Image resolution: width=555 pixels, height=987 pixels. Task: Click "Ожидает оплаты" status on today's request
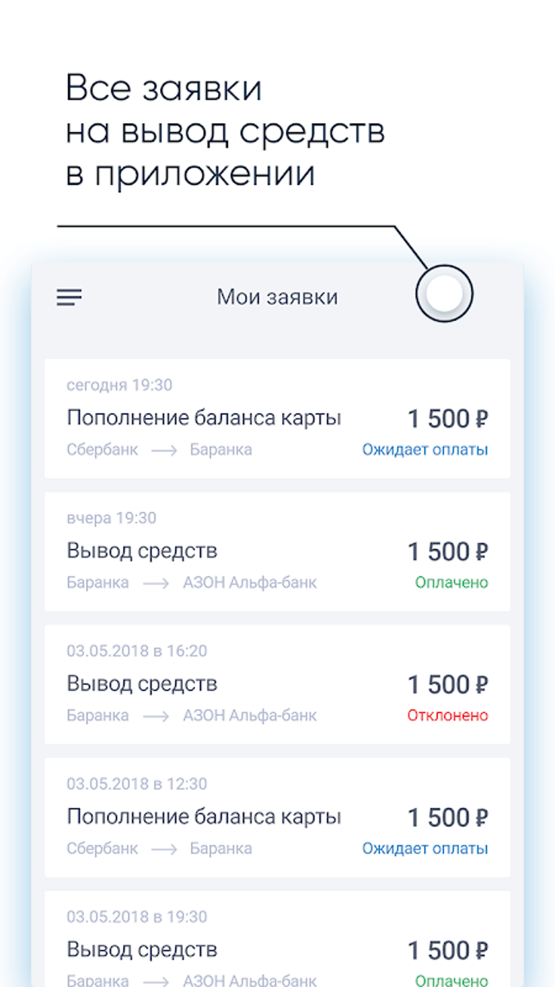click(425, 450)
